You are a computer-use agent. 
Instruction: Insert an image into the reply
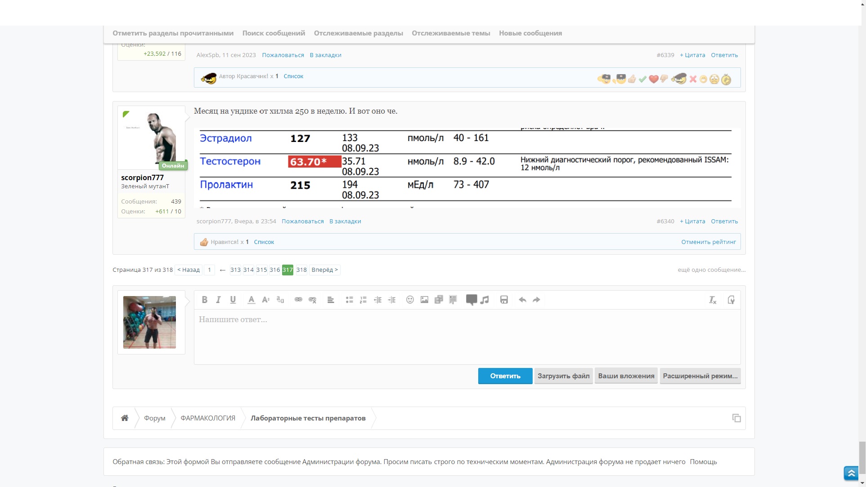pyautogui.click(x=424, y=300)
